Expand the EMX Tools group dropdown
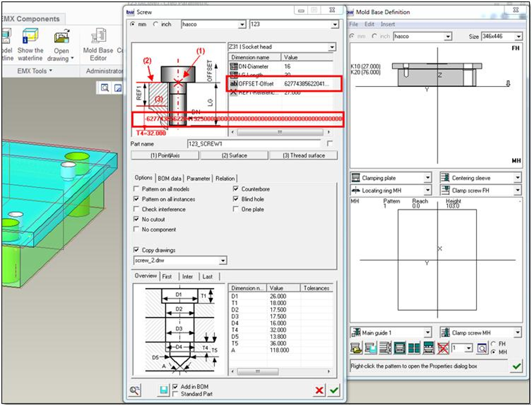Screen dimensions: 531x405 pyautogui.click(x=35, y=71)
